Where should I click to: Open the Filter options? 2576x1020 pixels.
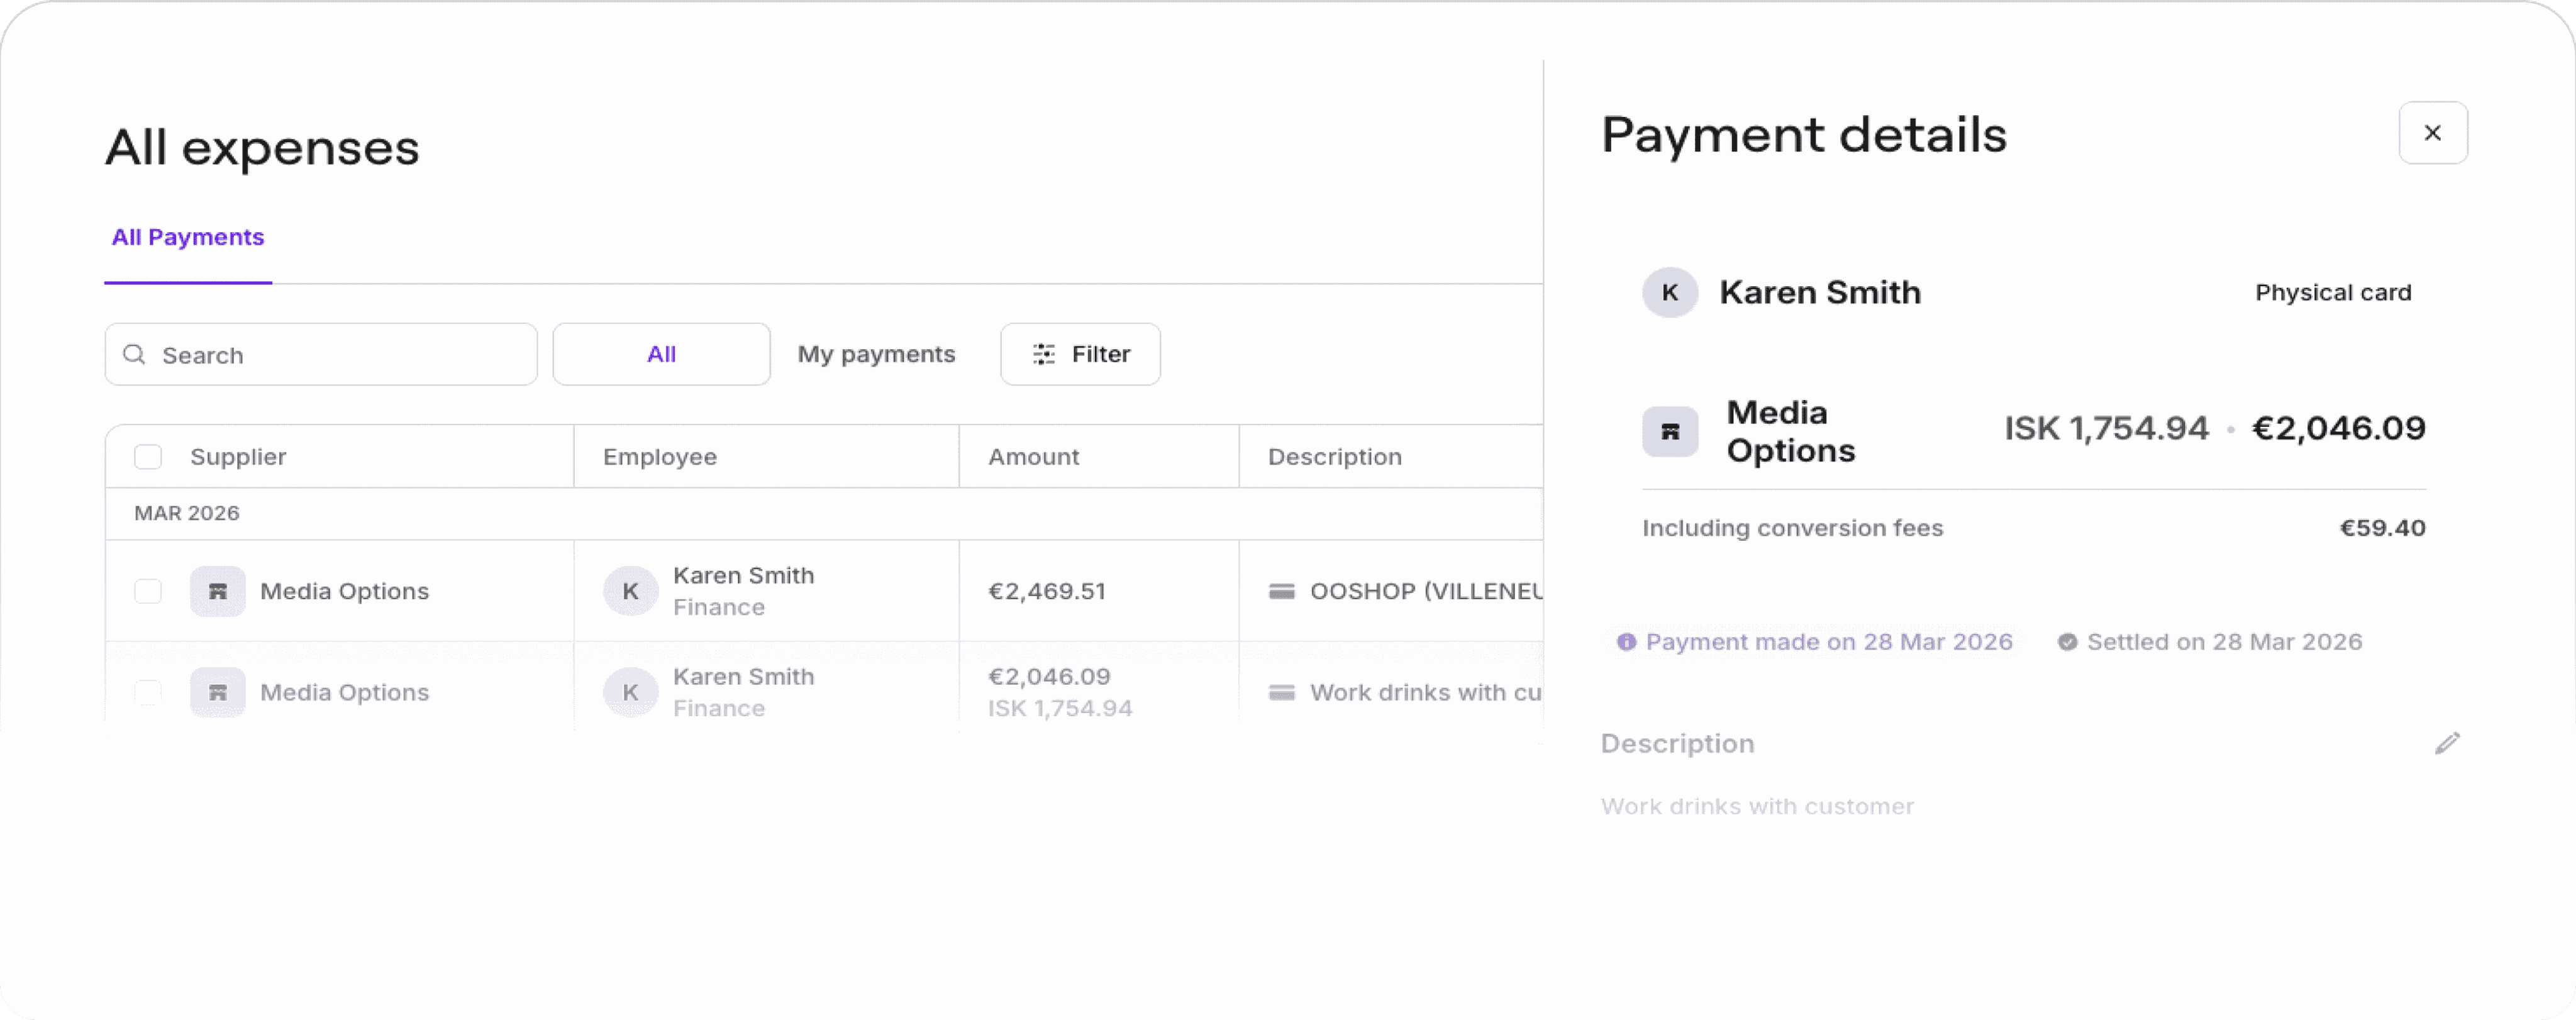tap(1080, 354)
